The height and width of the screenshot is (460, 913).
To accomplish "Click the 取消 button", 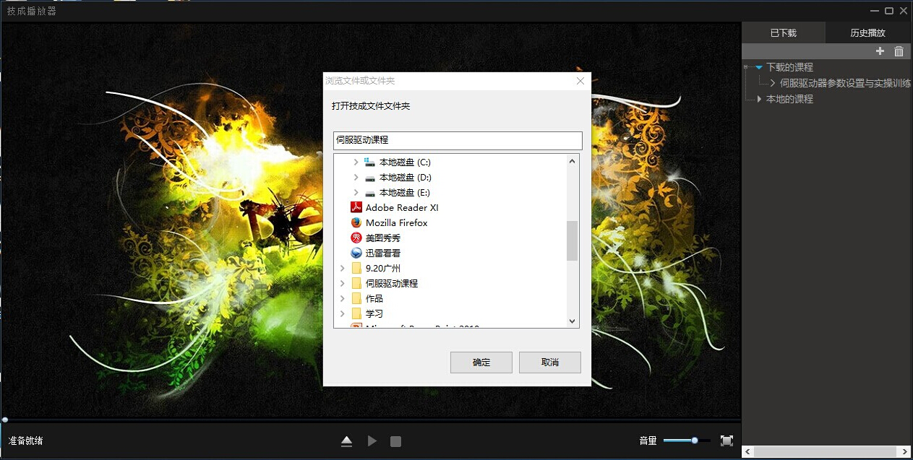I will [549, 363].
